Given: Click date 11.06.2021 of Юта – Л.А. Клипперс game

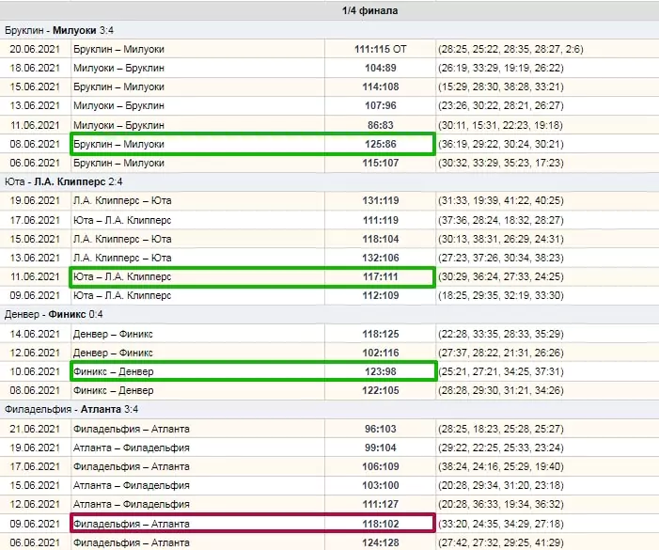Looking at the screenshot, I should coord(35,277).
